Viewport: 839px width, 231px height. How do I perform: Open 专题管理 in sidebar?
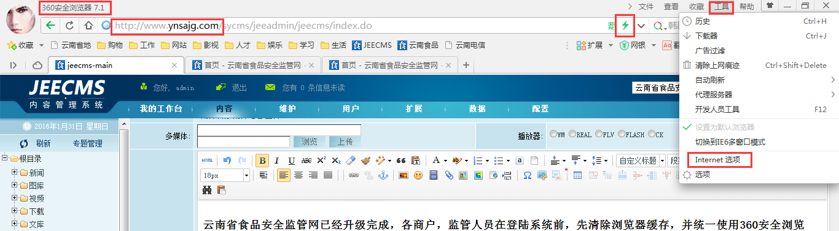click(x=87, y=143)
